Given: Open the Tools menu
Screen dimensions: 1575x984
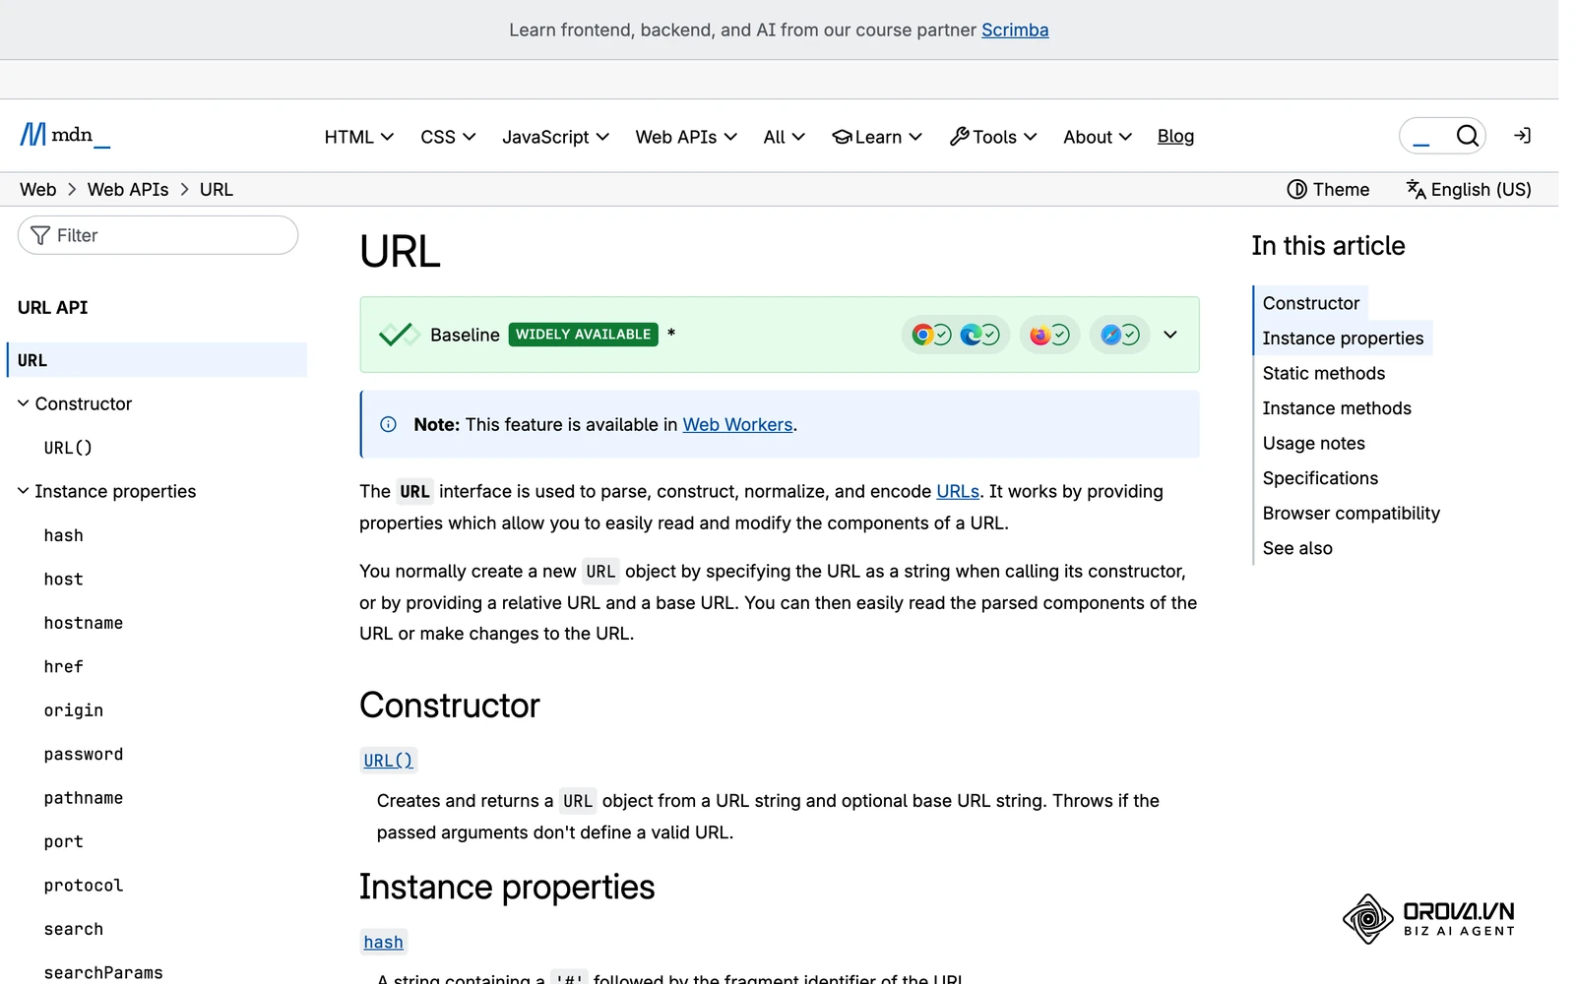Looking at the screenshot, I should click(993, 137).
